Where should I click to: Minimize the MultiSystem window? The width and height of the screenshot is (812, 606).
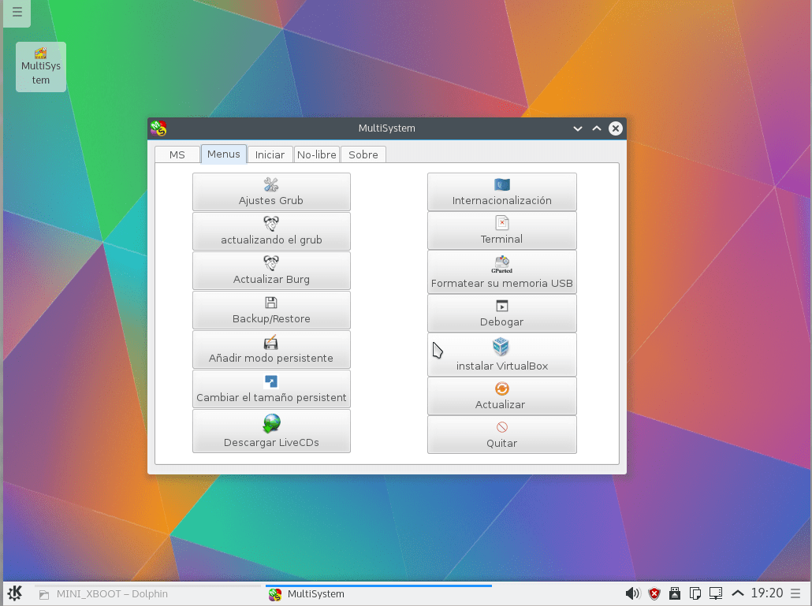click(578, 128)
